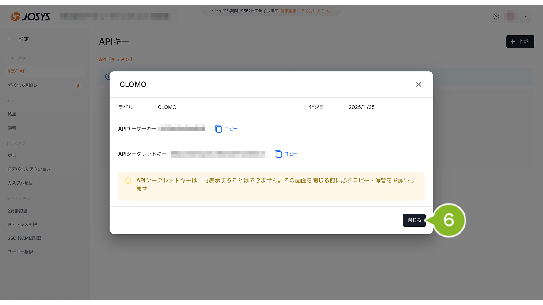Image resolution: width=543 pixels, height=305 pixels.
Task: Go to IPアドレス制限 settings
Action: [22, 224]
